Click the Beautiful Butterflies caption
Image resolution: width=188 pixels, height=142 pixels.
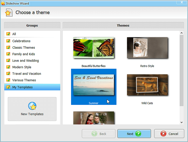pos(93,66)
